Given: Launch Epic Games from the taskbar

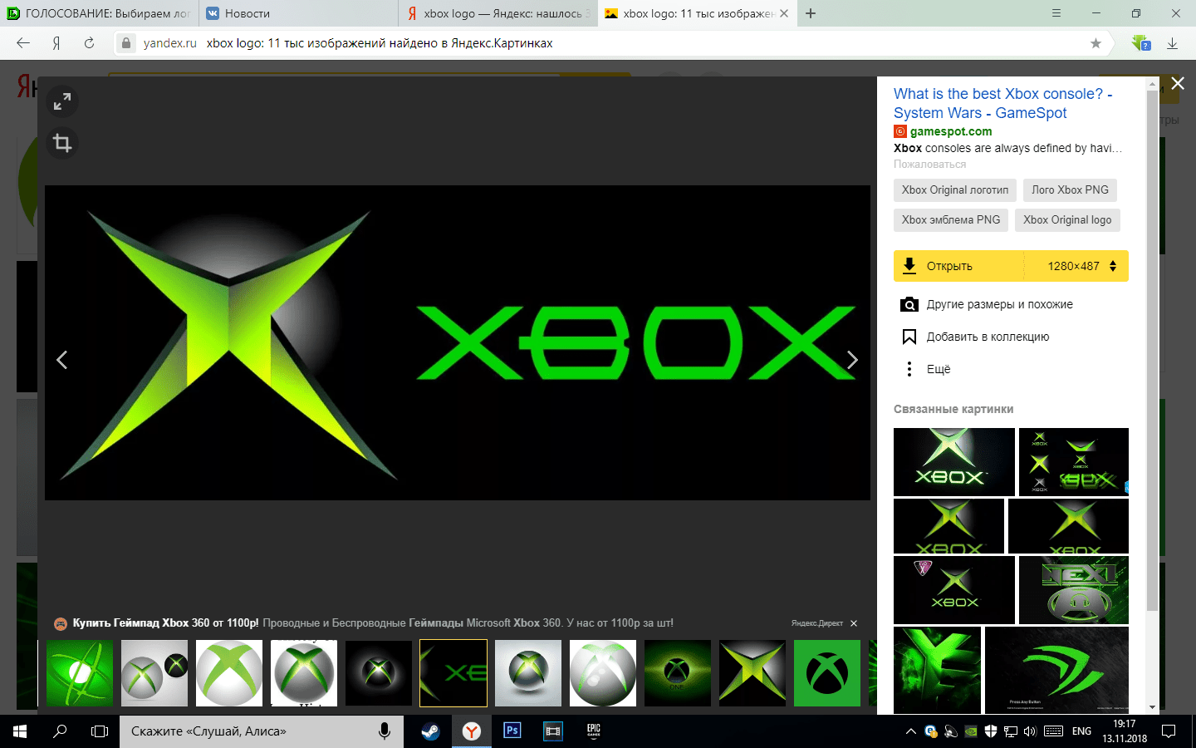Looking at the screenshot, I should tap(594, 731).
